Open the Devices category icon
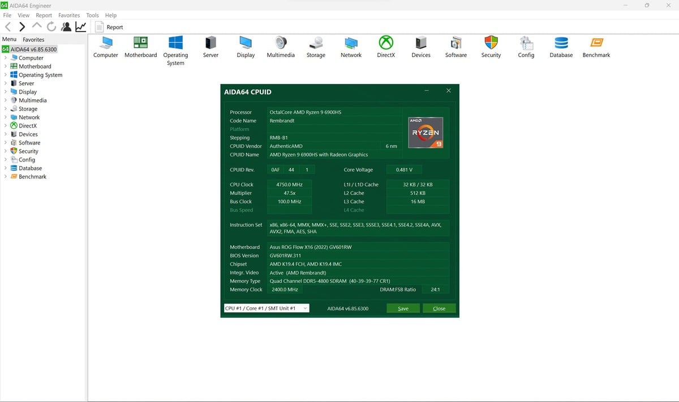679x402 pixels. (421, 47)
